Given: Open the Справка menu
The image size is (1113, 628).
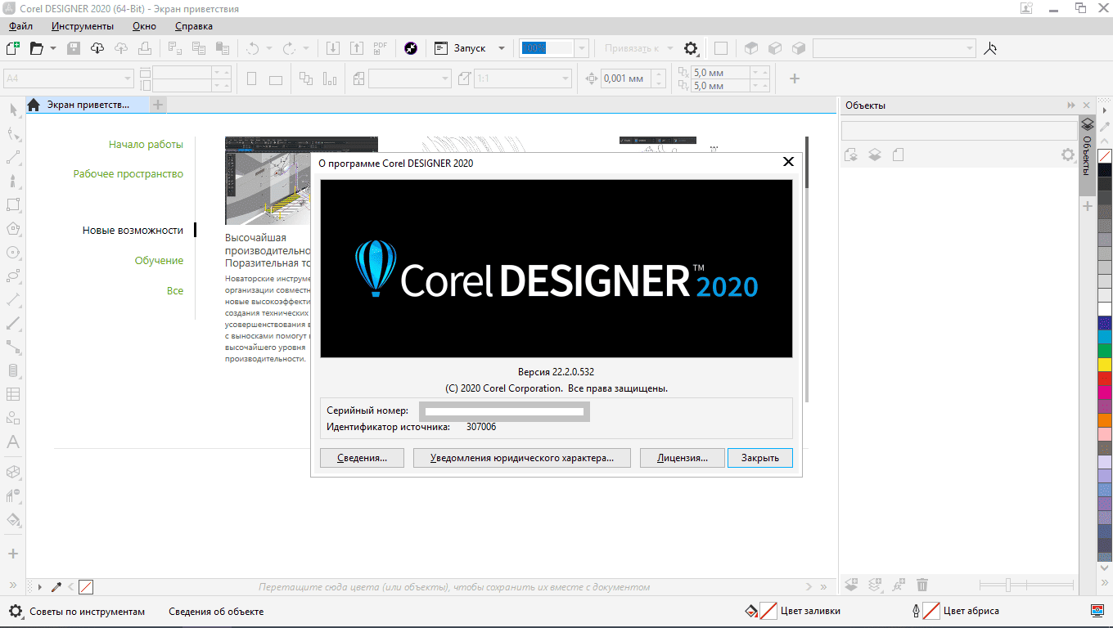Looking at the screenshot, I should pyautogui.click(x=194, y=26).
